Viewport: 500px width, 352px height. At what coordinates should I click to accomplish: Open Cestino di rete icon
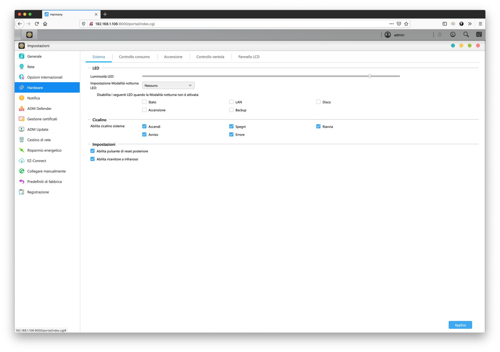[x=22, y=140]
